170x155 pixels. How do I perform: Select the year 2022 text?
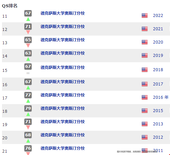158,16
